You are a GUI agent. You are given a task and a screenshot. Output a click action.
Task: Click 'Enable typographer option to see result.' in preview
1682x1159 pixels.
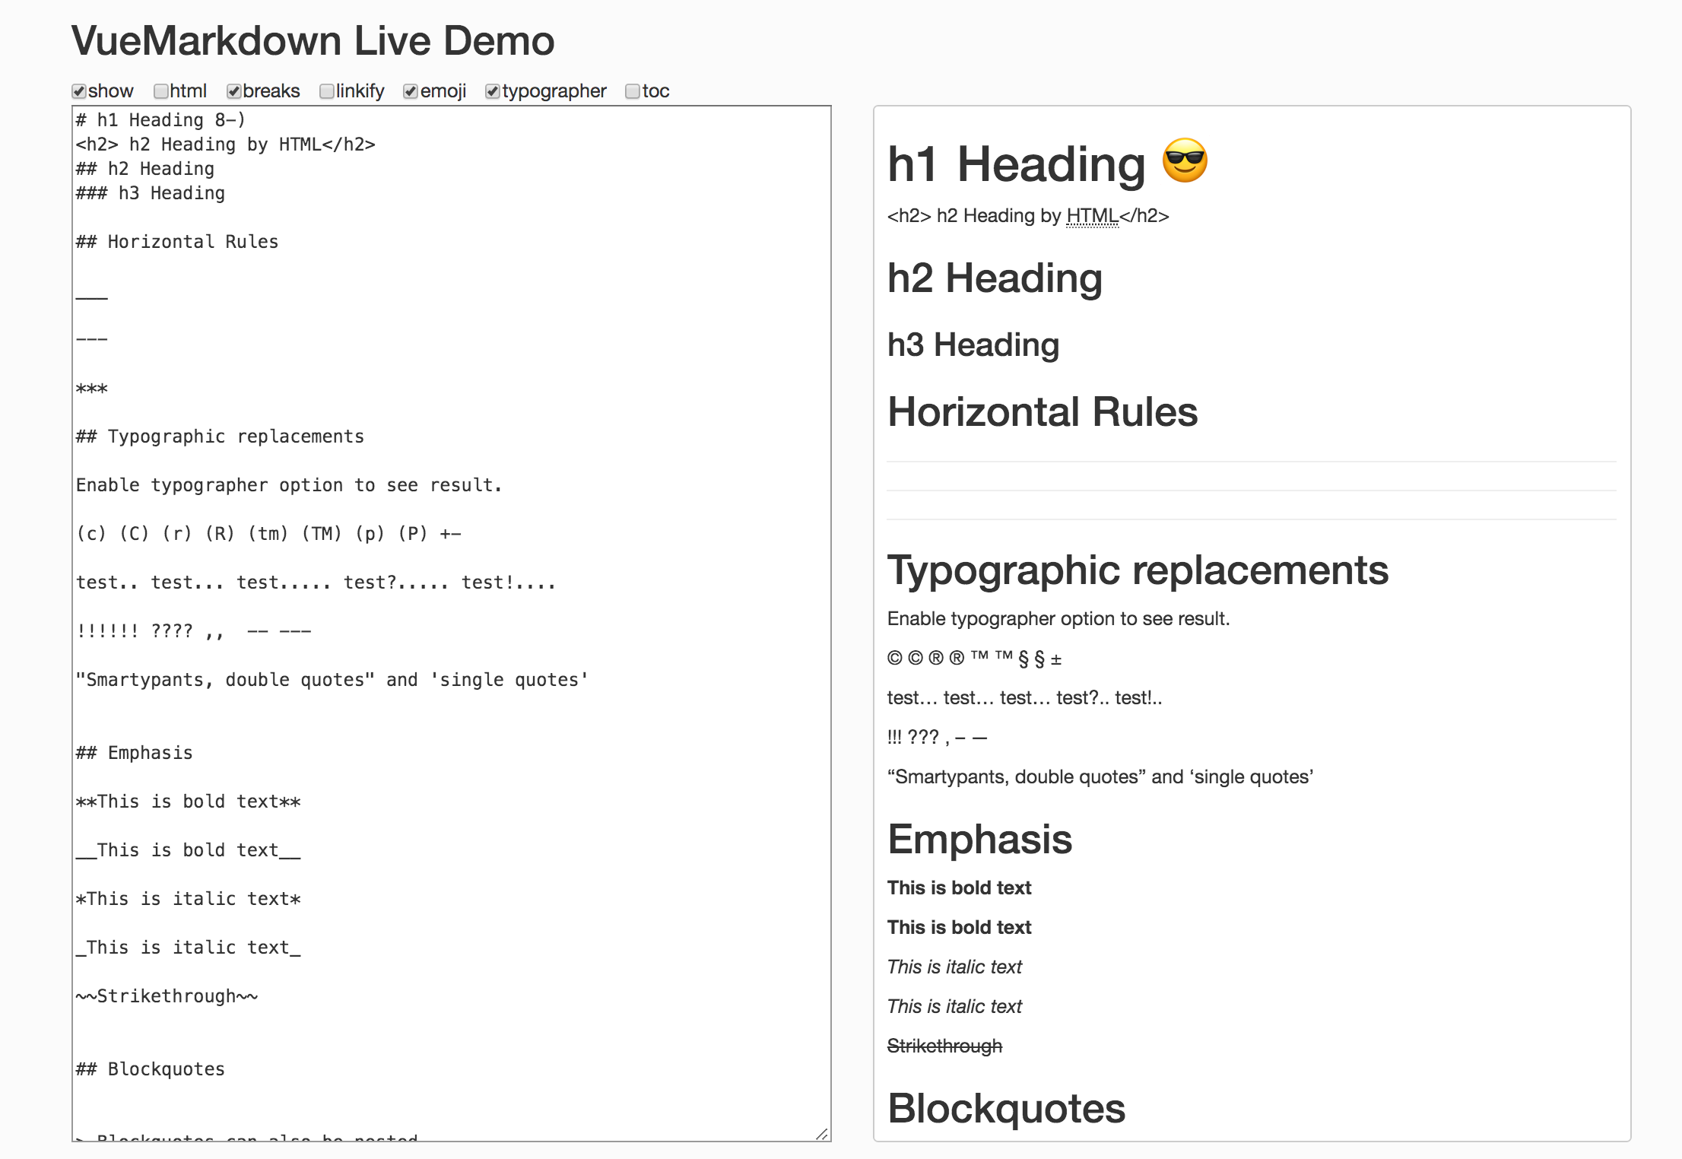[1058, 619]
